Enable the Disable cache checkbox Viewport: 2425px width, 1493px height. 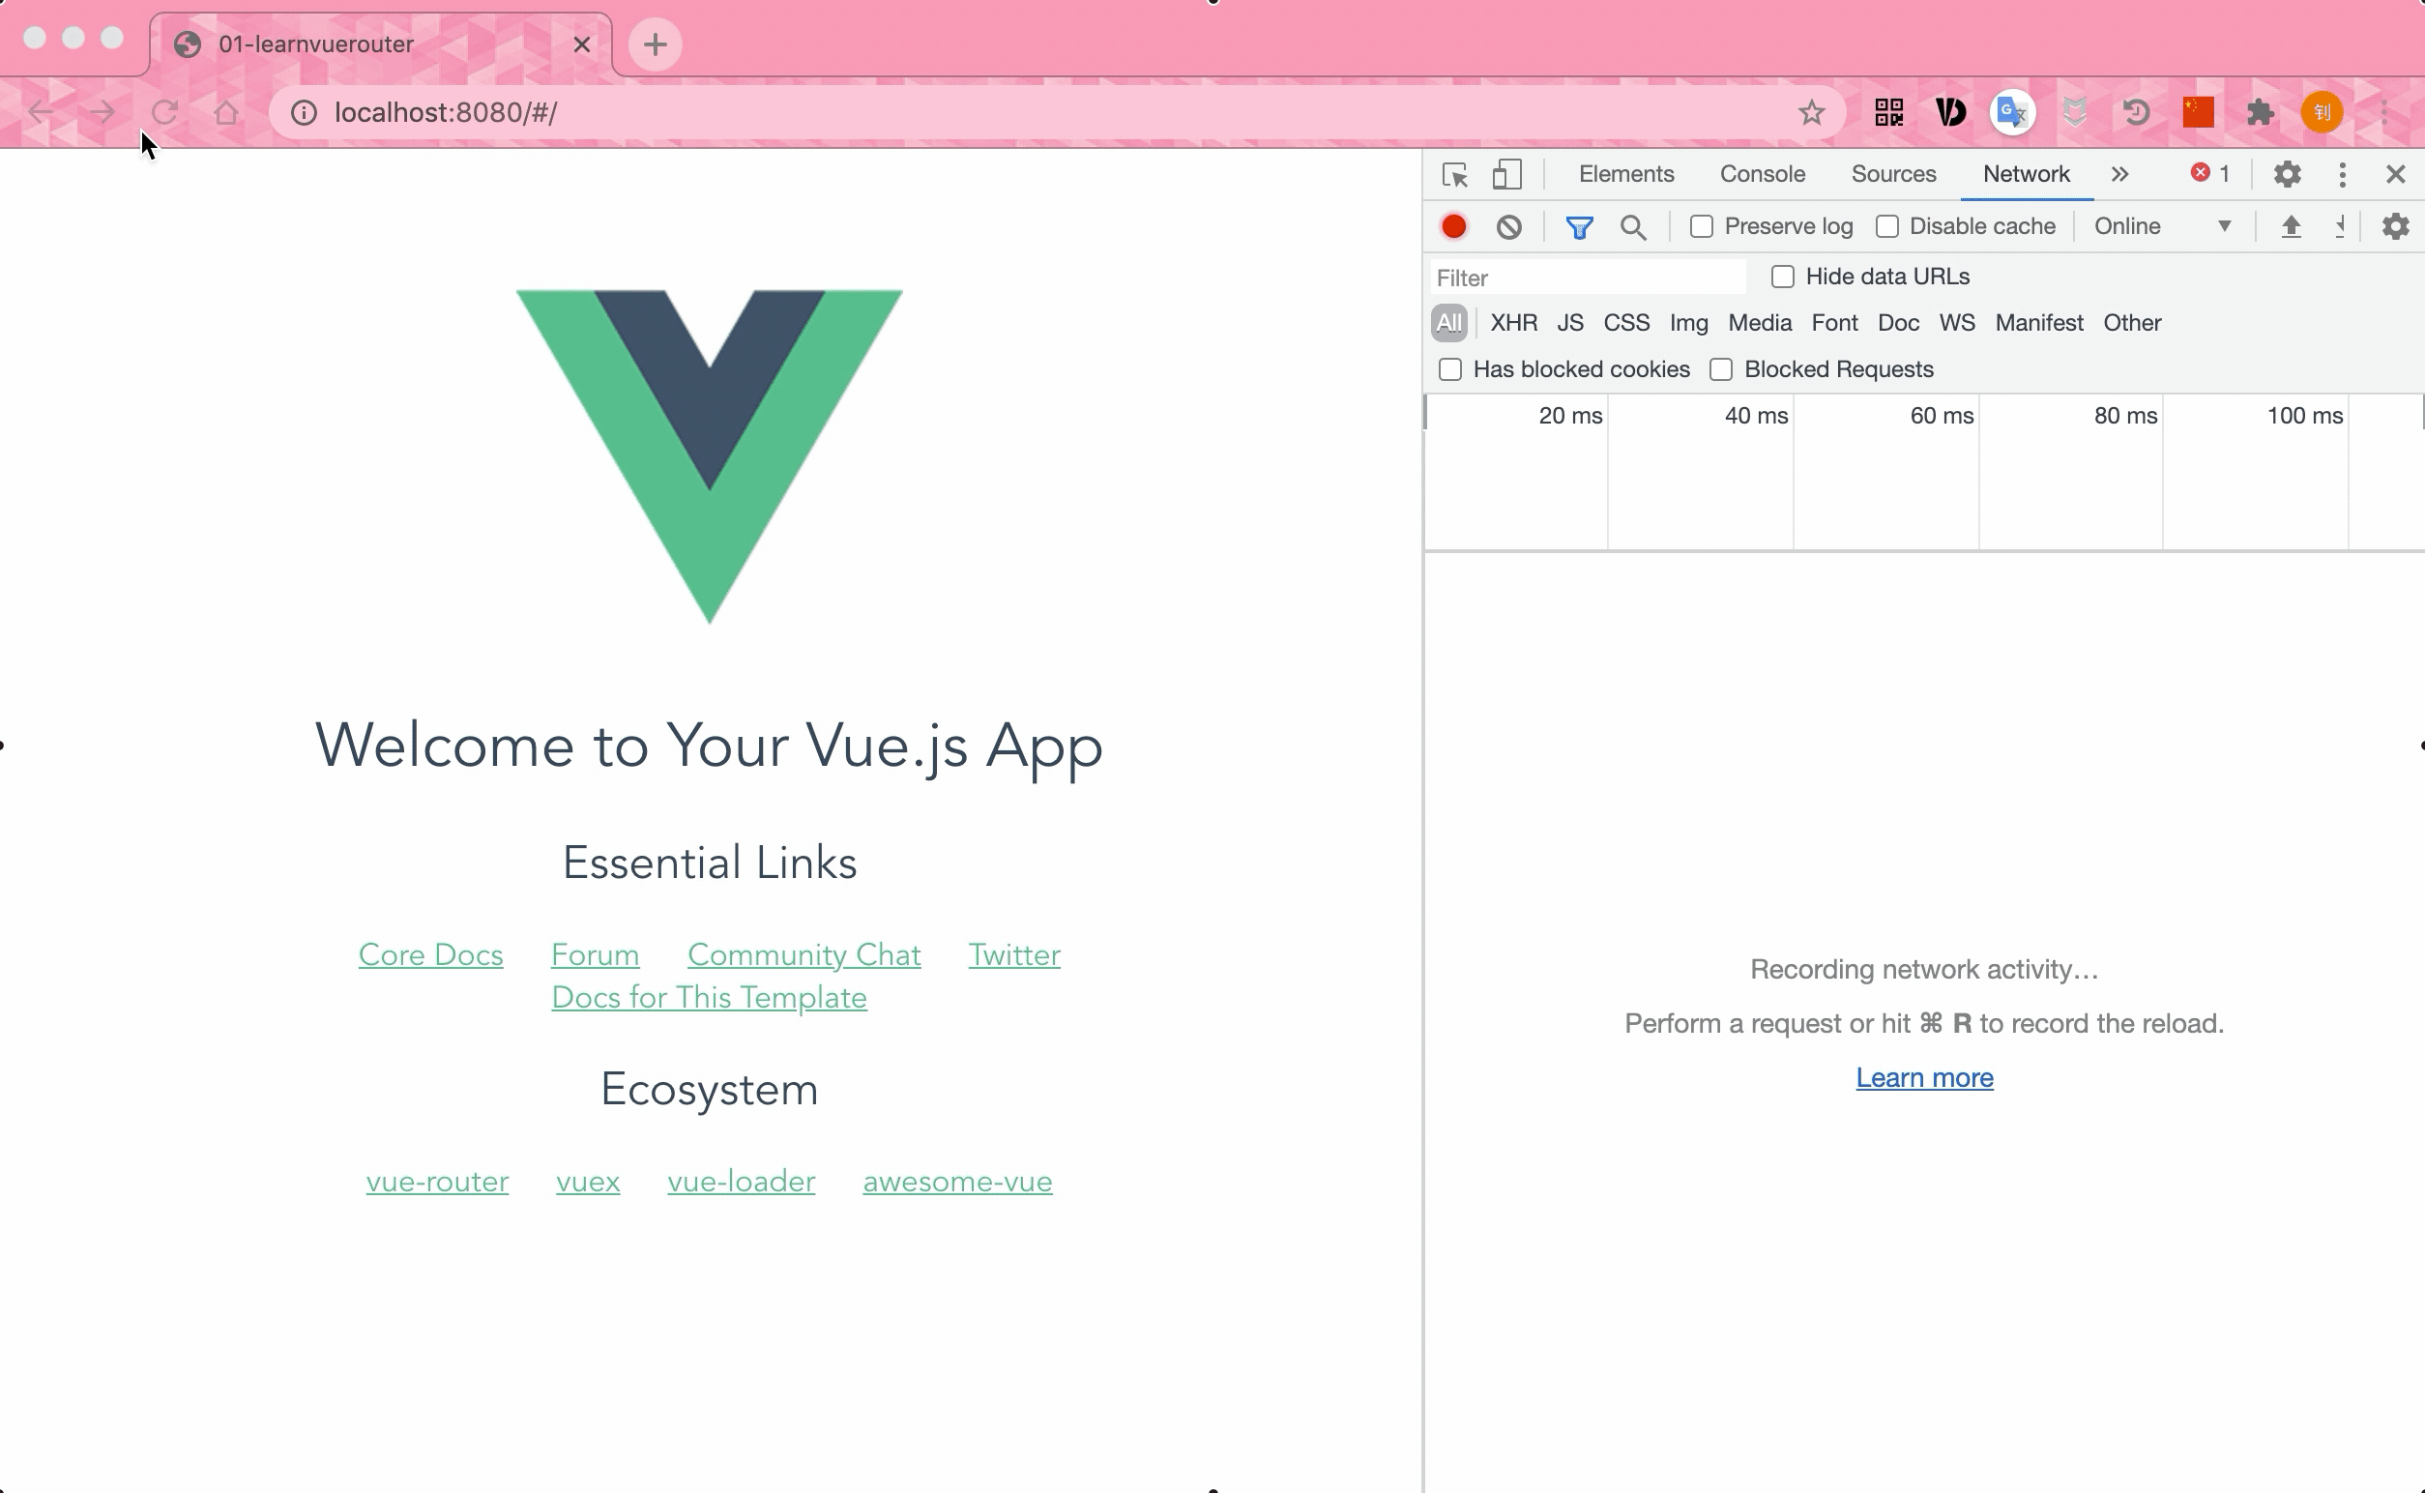(1886, 227)
